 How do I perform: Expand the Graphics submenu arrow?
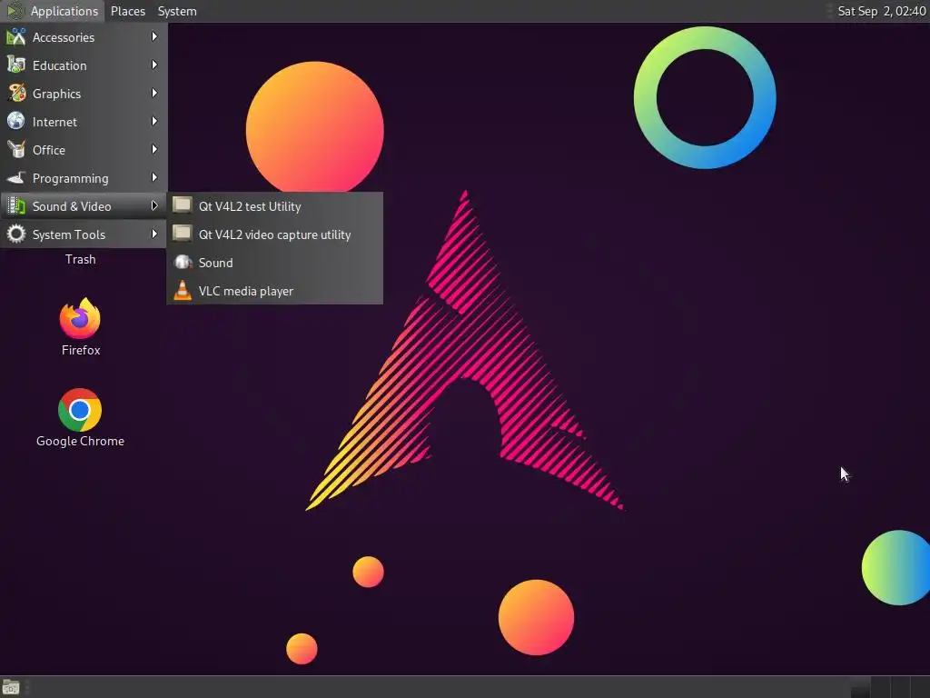pos(154,94)
